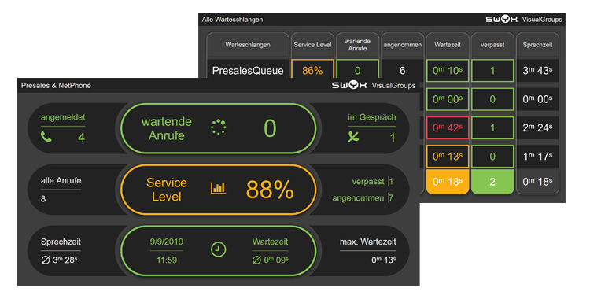The width and height of the screenshot is (590, 299).
Task: Click the angemeldet label
Action: [x=63, y=117]
